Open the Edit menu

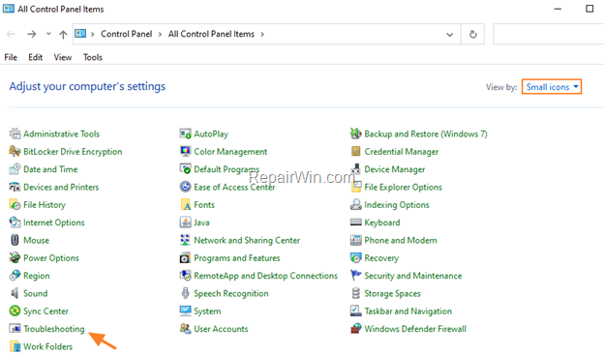[x=35, y=57]
